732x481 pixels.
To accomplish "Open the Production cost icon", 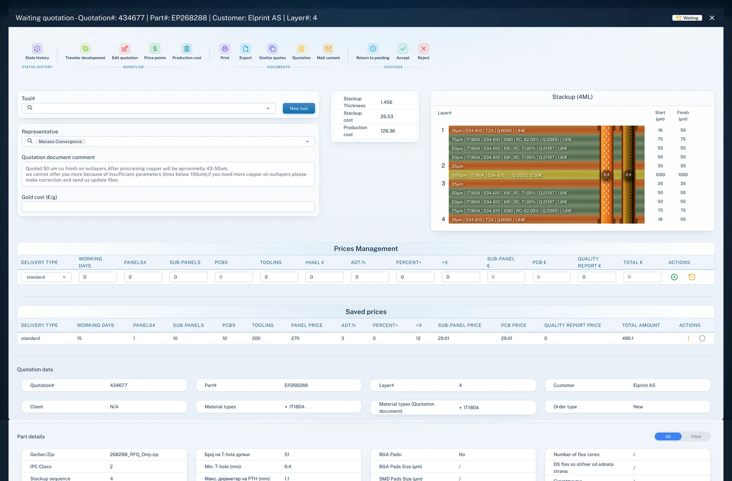I will [x=187, y=49].
